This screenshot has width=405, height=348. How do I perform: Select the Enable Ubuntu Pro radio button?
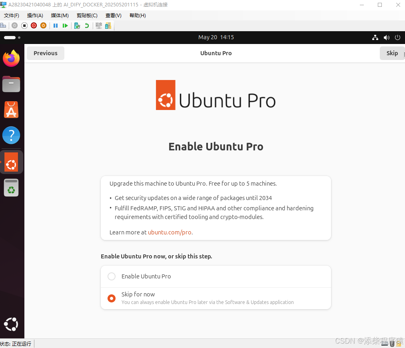(112, 276)
